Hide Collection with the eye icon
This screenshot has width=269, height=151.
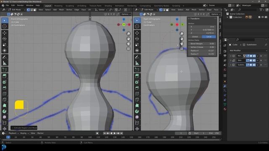(x=262, y=17)
